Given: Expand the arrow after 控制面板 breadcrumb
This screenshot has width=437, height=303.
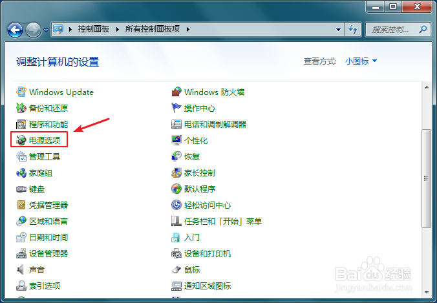Looking at the screenshot, I should [118, 29].
